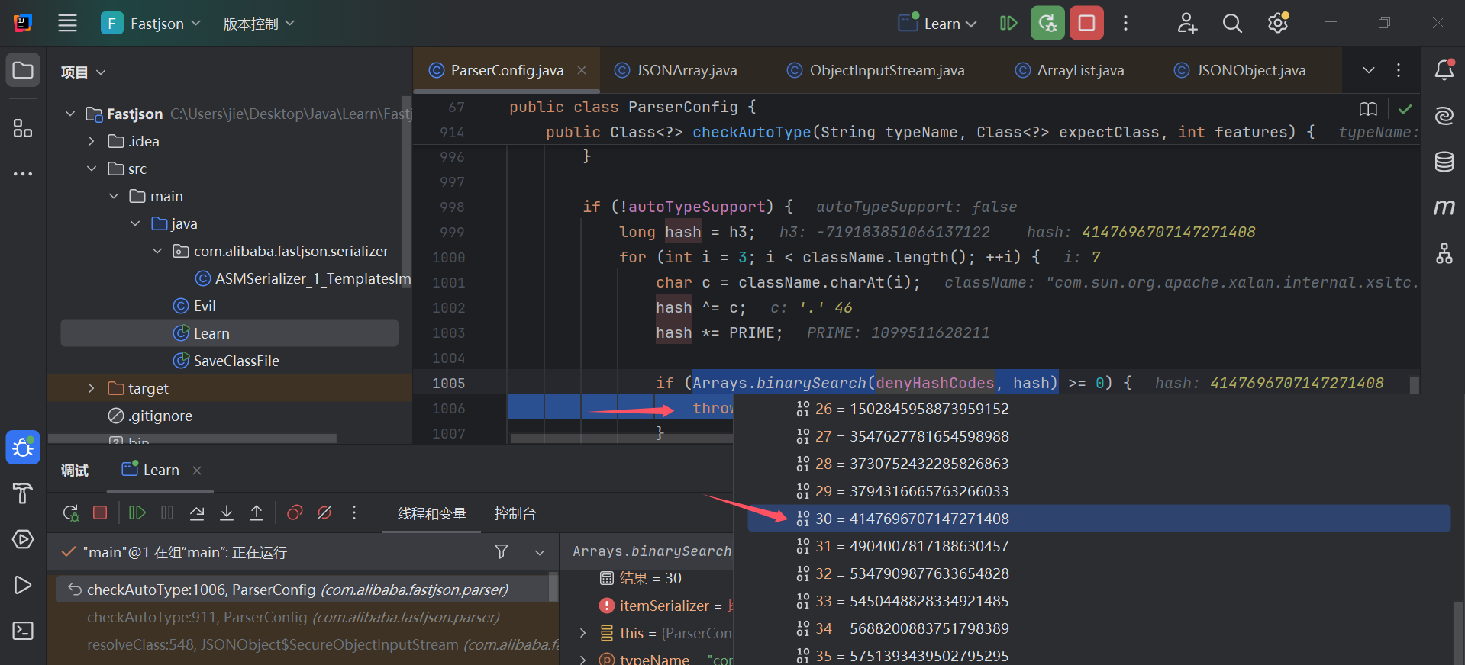Close the Learn debug tab
The width and height of the screenshot is (1465, 665).
[197, 471]
